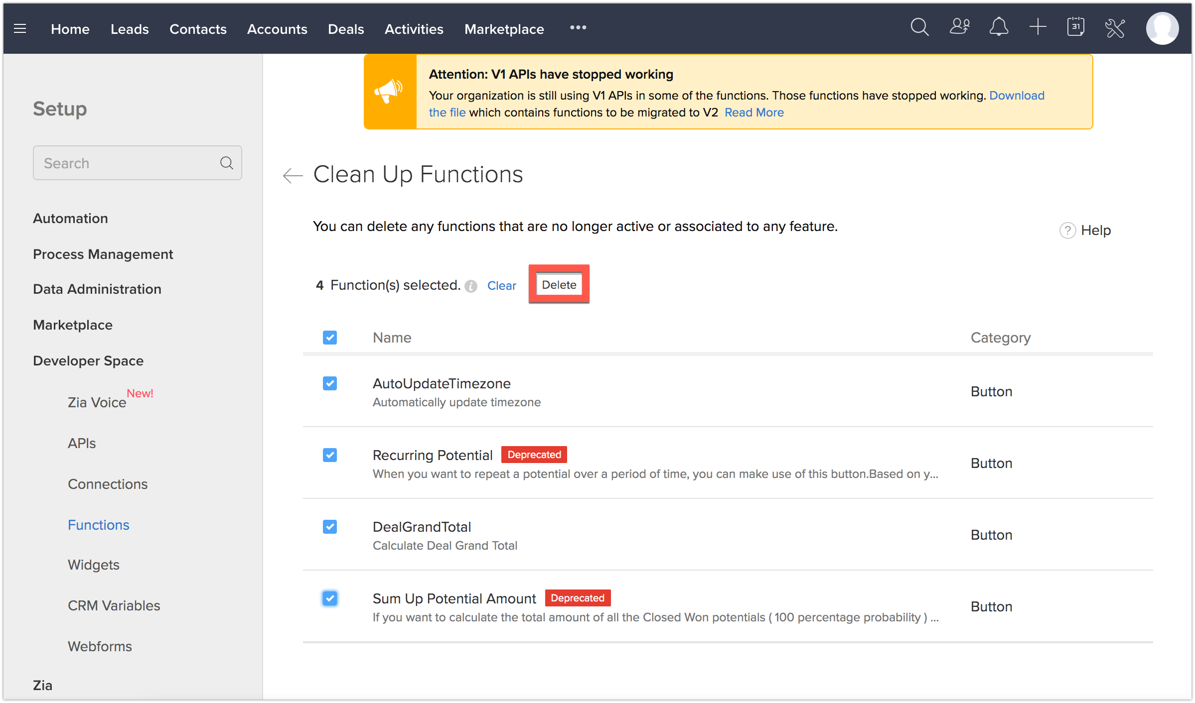Image resolution: width=1195 pixels, height=703 pixels.
Task: Open Widgets in sidebar
Action: (94, 565)
